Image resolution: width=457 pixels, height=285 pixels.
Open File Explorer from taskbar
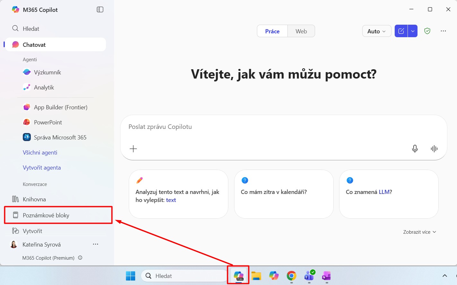point(256,276)
